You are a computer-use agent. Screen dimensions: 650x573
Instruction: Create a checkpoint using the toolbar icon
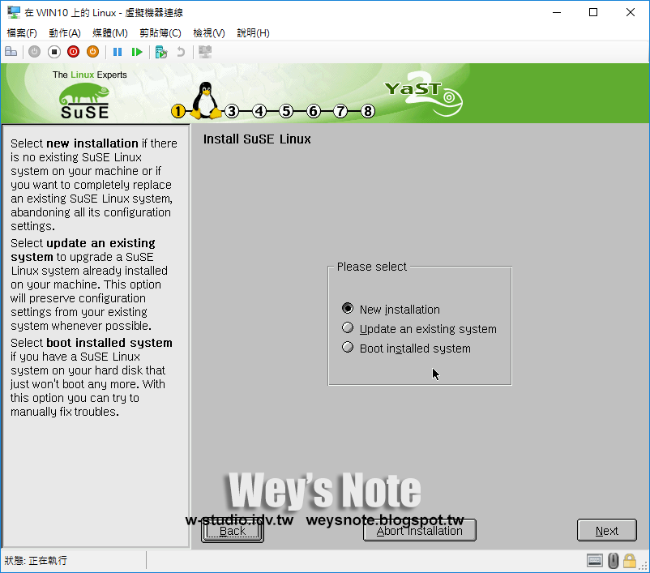click(160, 51)
